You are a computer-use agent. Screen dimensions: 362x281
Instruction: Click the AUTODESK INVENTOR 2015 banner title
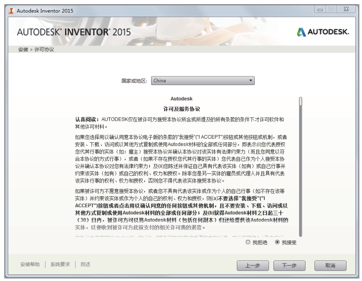tap(74, 32)
